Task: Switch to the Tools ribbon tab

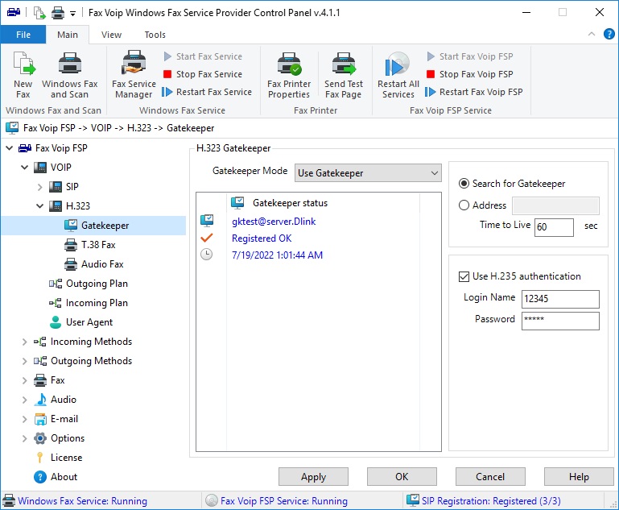Action: click(x=155, y=35)
